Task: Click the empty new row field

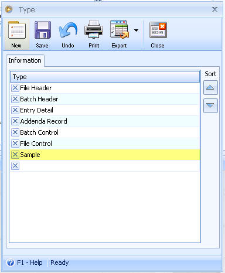Action: [110, 166]
